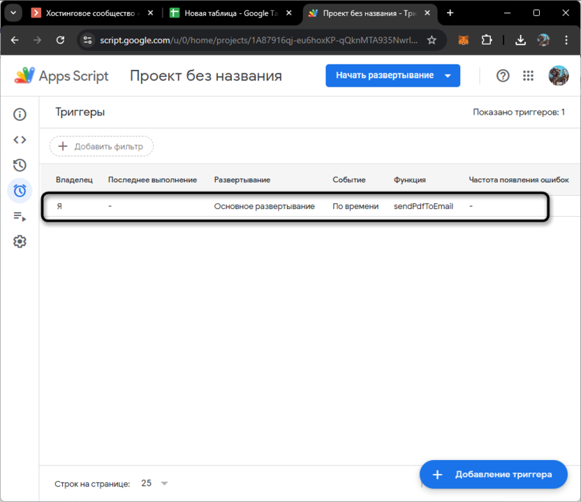Reload the page with refresh icon
The width and height of the screenshot is (581, 502).
pos(60,40)
